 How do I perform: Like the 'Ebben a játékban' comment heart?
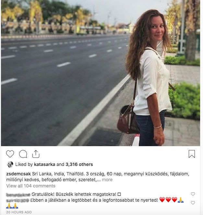coord(193,203)
